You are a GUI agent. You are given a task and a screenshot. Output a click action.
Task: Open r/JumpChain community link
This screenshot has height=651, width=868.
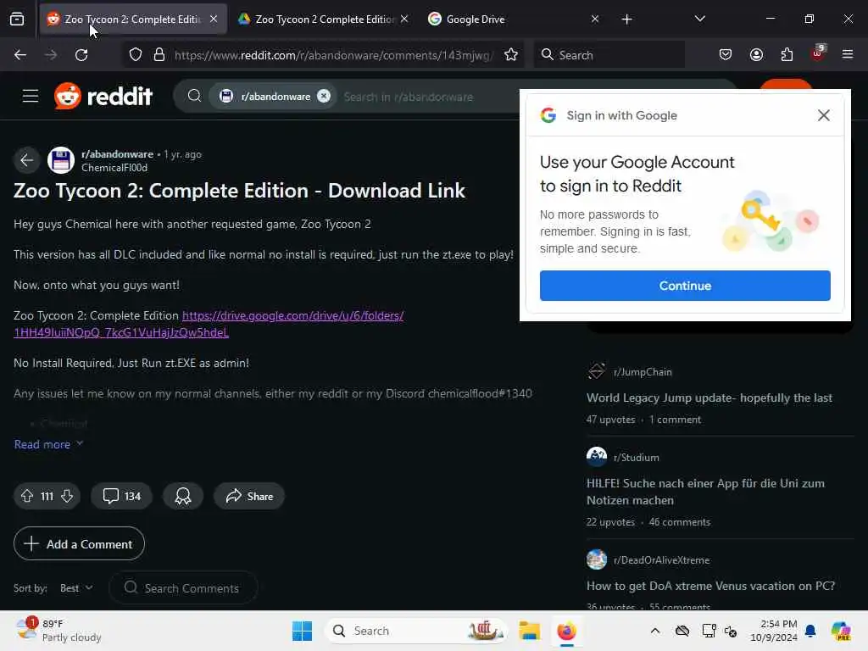(643, 371)
